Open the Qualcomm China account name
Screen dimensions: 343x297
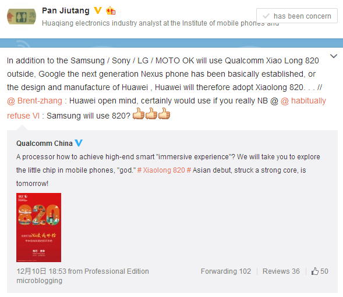(44, 143)
